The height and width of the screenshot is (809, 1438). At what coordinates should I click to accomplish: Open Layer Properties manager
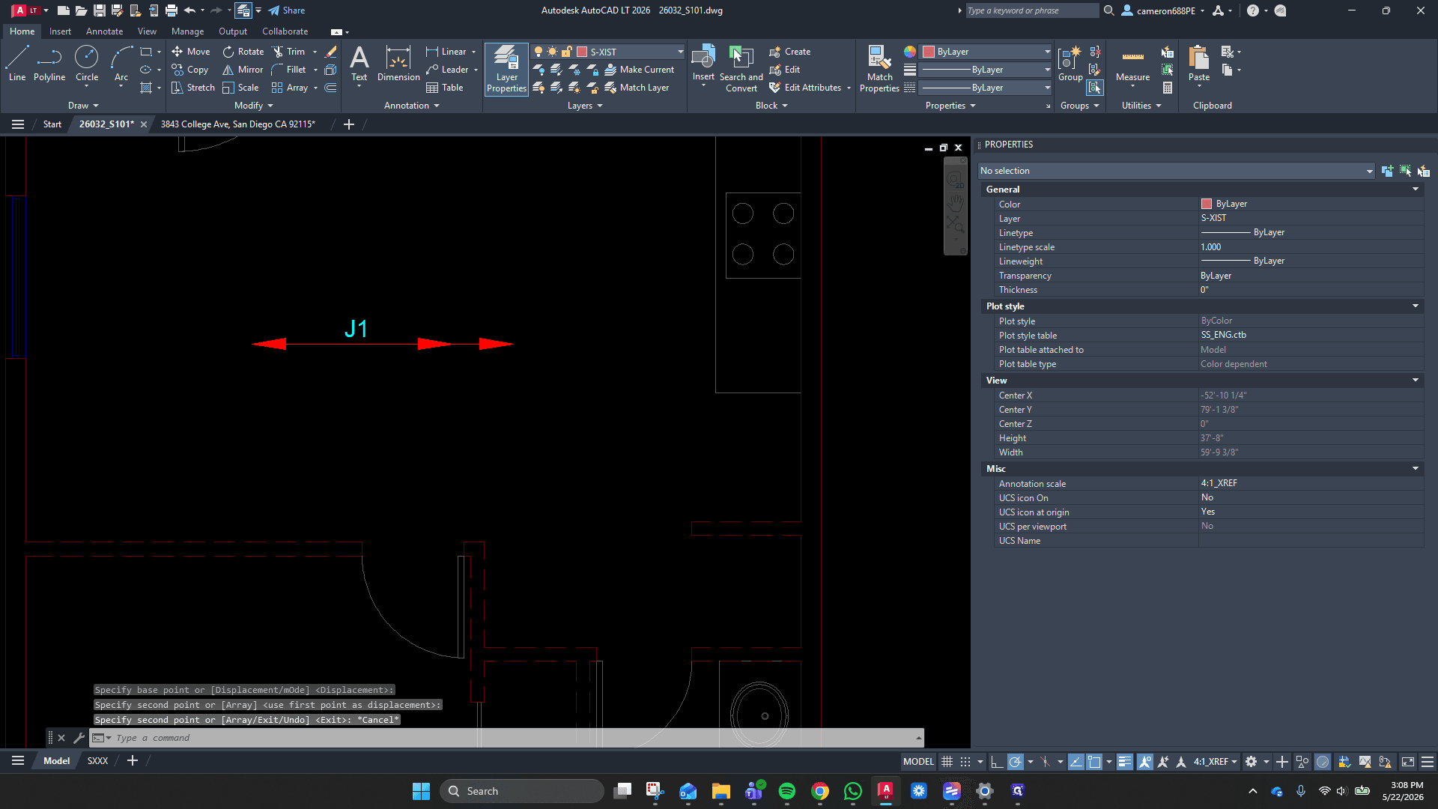(x=507, y=69)
